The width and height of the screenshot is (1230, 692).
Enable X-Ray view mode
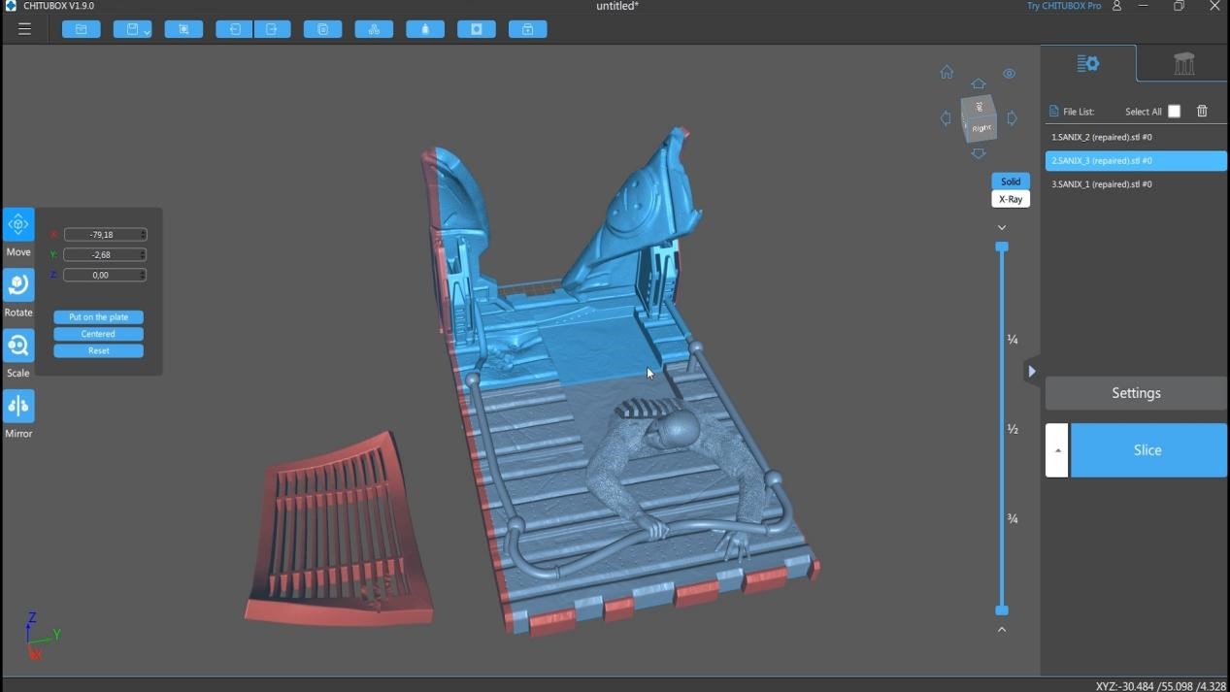click(1011, 199)
